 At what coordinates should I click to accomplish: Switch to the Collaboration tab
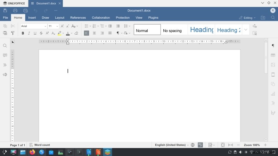pos(101,18)
